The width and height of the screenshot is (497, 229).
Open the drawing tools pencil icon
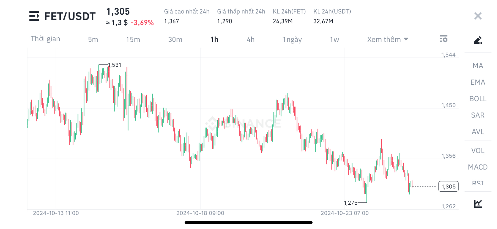coord(478,40)
